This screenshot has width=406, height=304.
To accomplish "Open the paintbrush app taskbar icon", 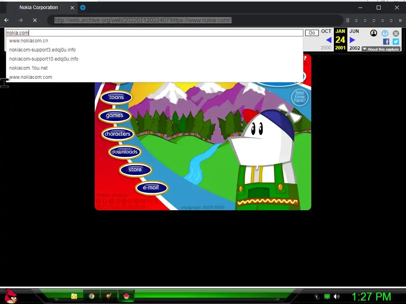I will [109, 296].
